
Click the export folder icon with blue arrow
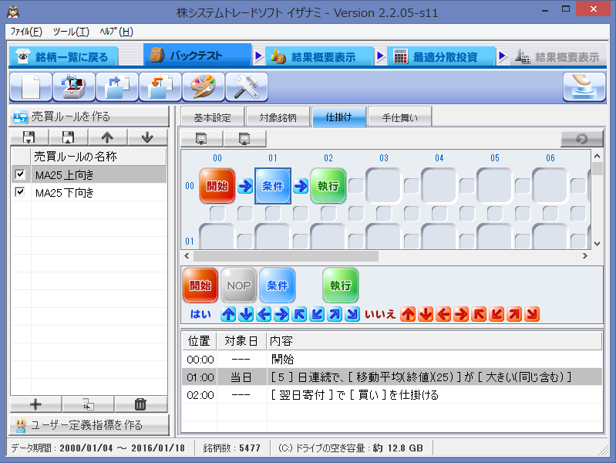click(117, 86)
